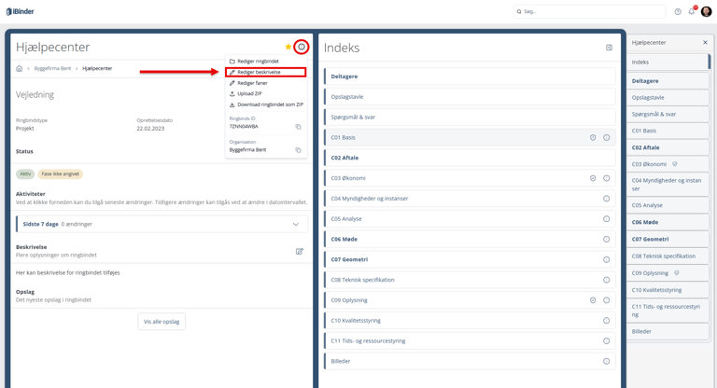Open info circle for C10 Kvalitetsstyring row
Screen dimensions: 717x388
pos(606,320)
